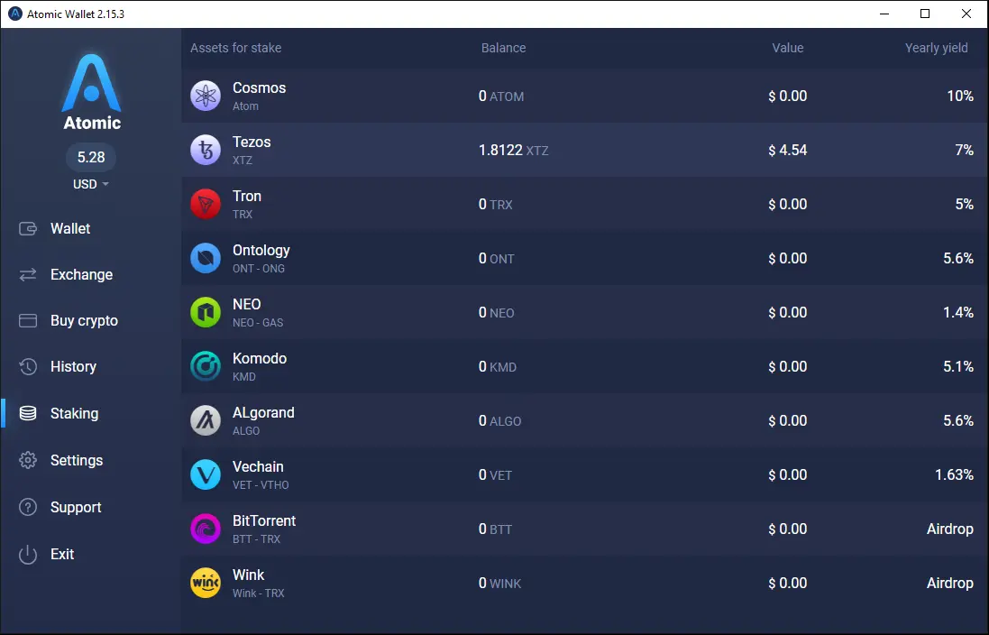Click the Exit power icon

(x=28, y=554)
